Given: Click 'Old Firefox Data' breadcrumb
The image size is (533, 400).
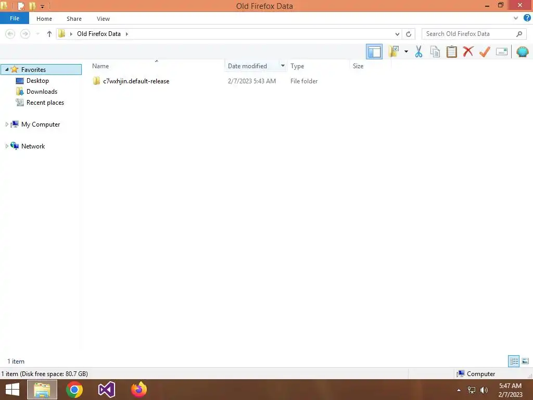Looking at the screenshot, I should tap(99, 34).
